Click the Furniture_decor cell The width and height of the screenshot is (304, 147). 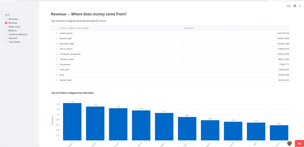(121, 59)
